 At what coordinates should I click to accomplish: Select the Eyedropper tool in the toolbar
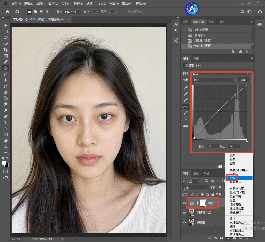click(x=6, y=62)
